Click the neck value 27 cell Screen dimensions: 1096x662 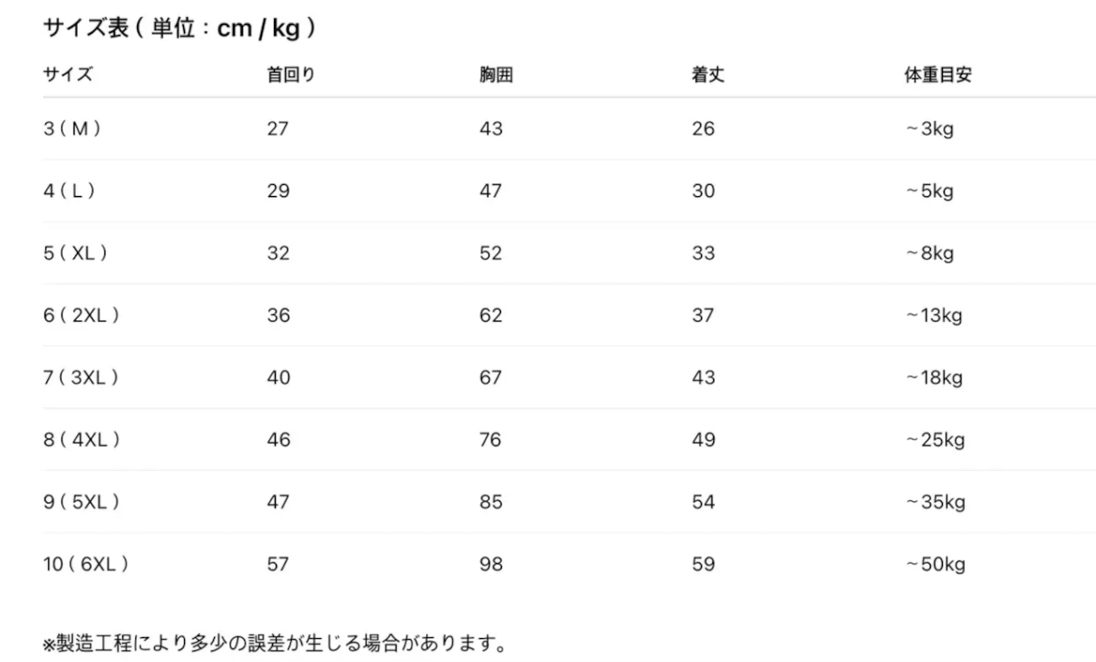pos(277,129)
